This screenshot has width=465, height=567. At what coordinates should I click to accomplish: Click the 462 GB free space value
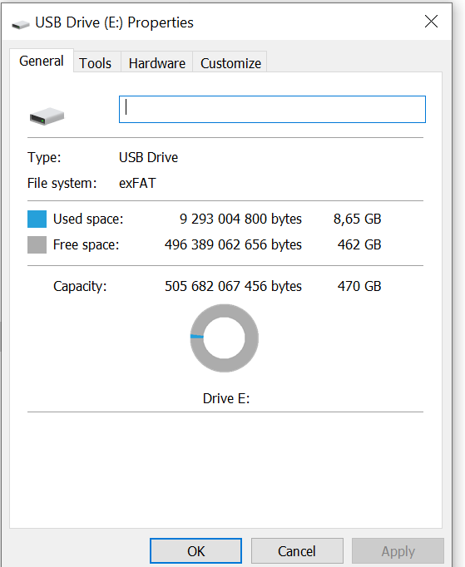(359, 244)
